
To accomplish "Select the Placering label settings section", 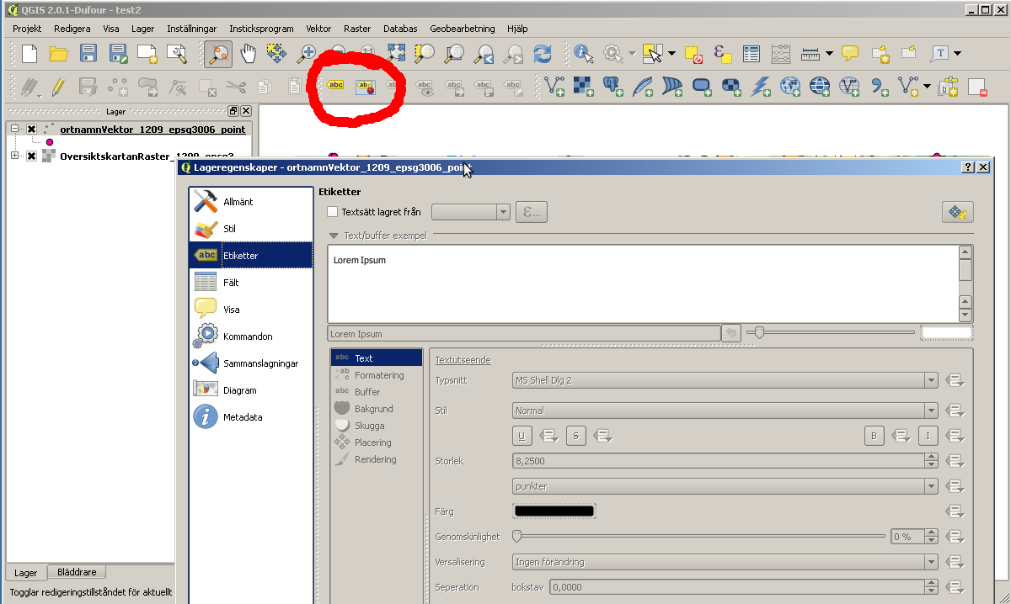I will pyautogui.click(x=377, y=442).
